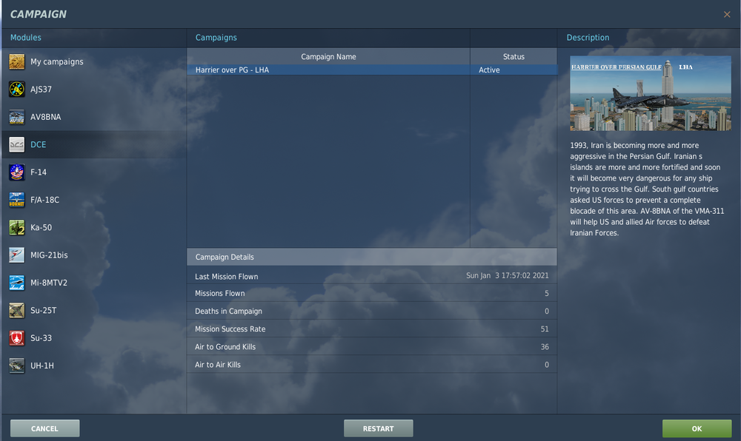
Task: Click the Mission Success Rate row label
Action: (x=230, y=329)
